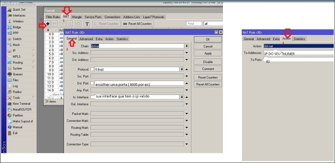Open Wireless from the sidebar
The width and height of the screenshot is (335, 163).
tap(18, 21)
